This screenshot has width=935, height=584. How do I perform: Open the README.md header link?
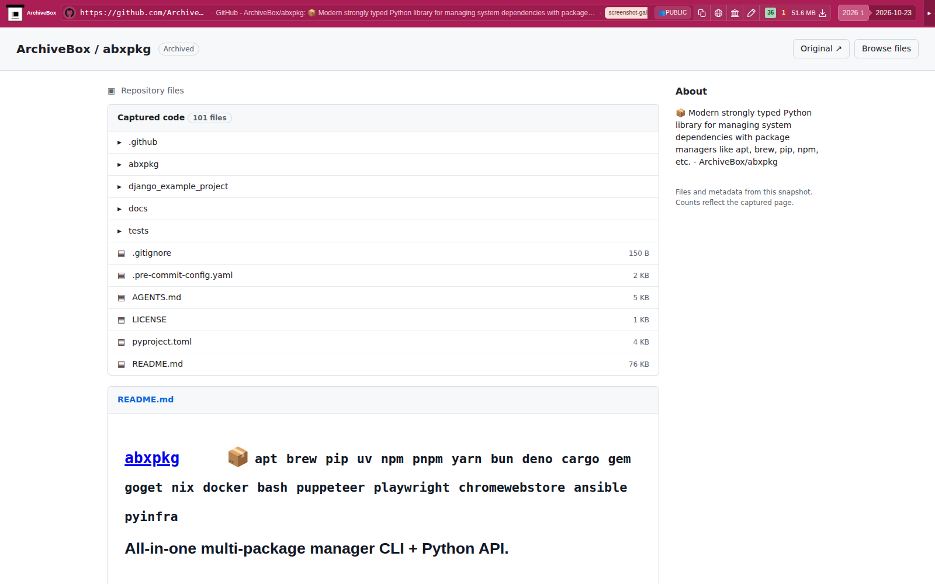coord(146,399)
